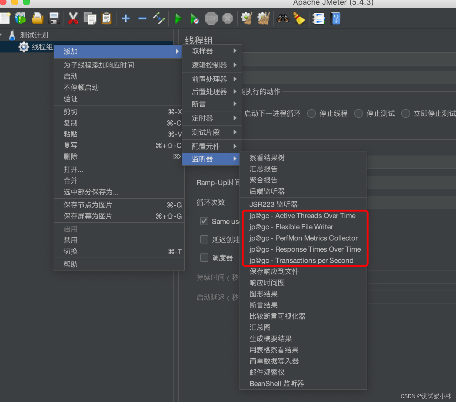
Task: Open the Templates icon in toolbar
Action: click(21, 18)
